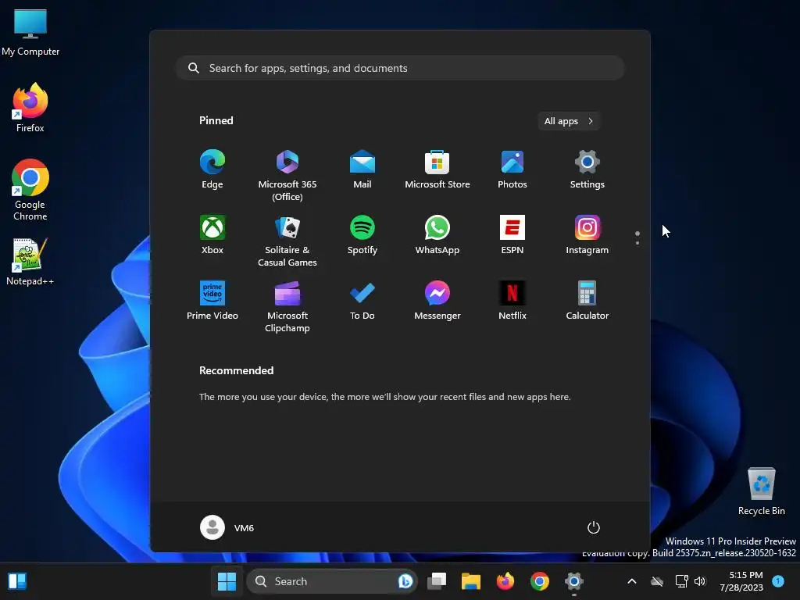Launch the Photos app
This screenshot has width=800, height=600.
[x=512, y=170]
